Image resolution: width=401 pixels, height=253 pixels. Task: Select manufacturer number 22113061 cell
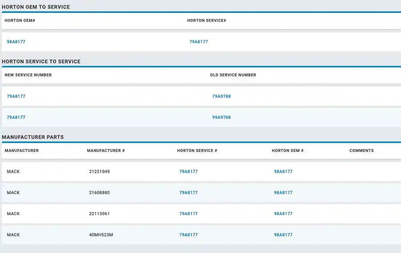pyautogui.click(x=99, y=214)
